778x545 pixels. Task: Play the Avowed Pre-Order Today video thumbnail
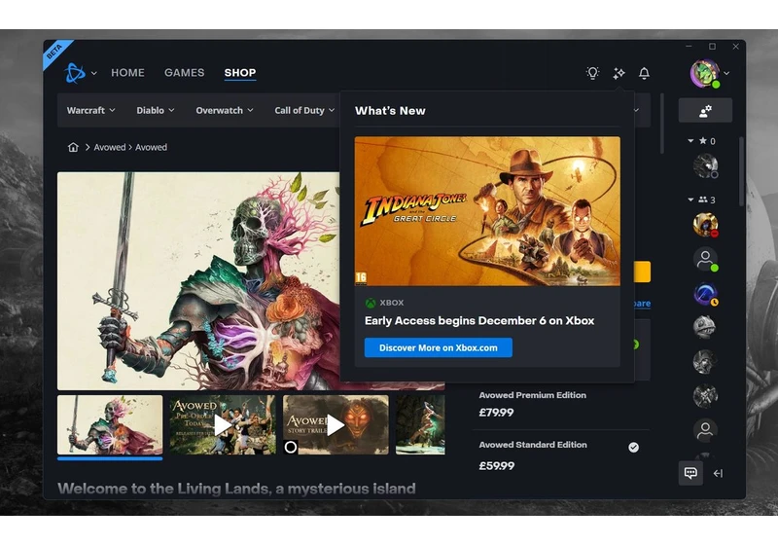coord(223,425)
